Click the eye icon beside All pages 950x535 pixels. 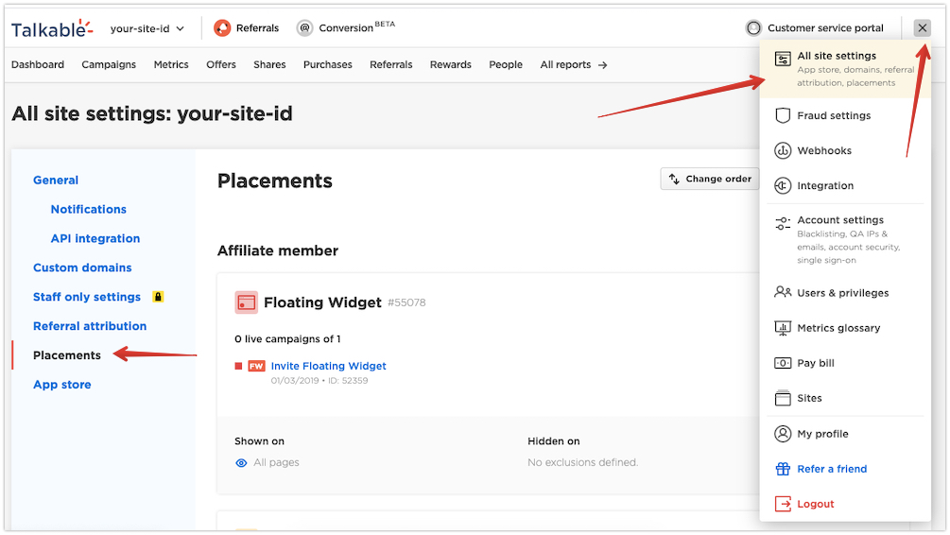coord(241,463)
